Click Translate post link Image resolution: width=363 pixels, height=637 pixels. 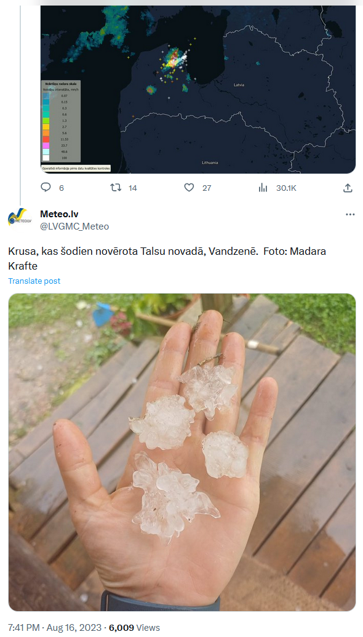pos(34,281)
